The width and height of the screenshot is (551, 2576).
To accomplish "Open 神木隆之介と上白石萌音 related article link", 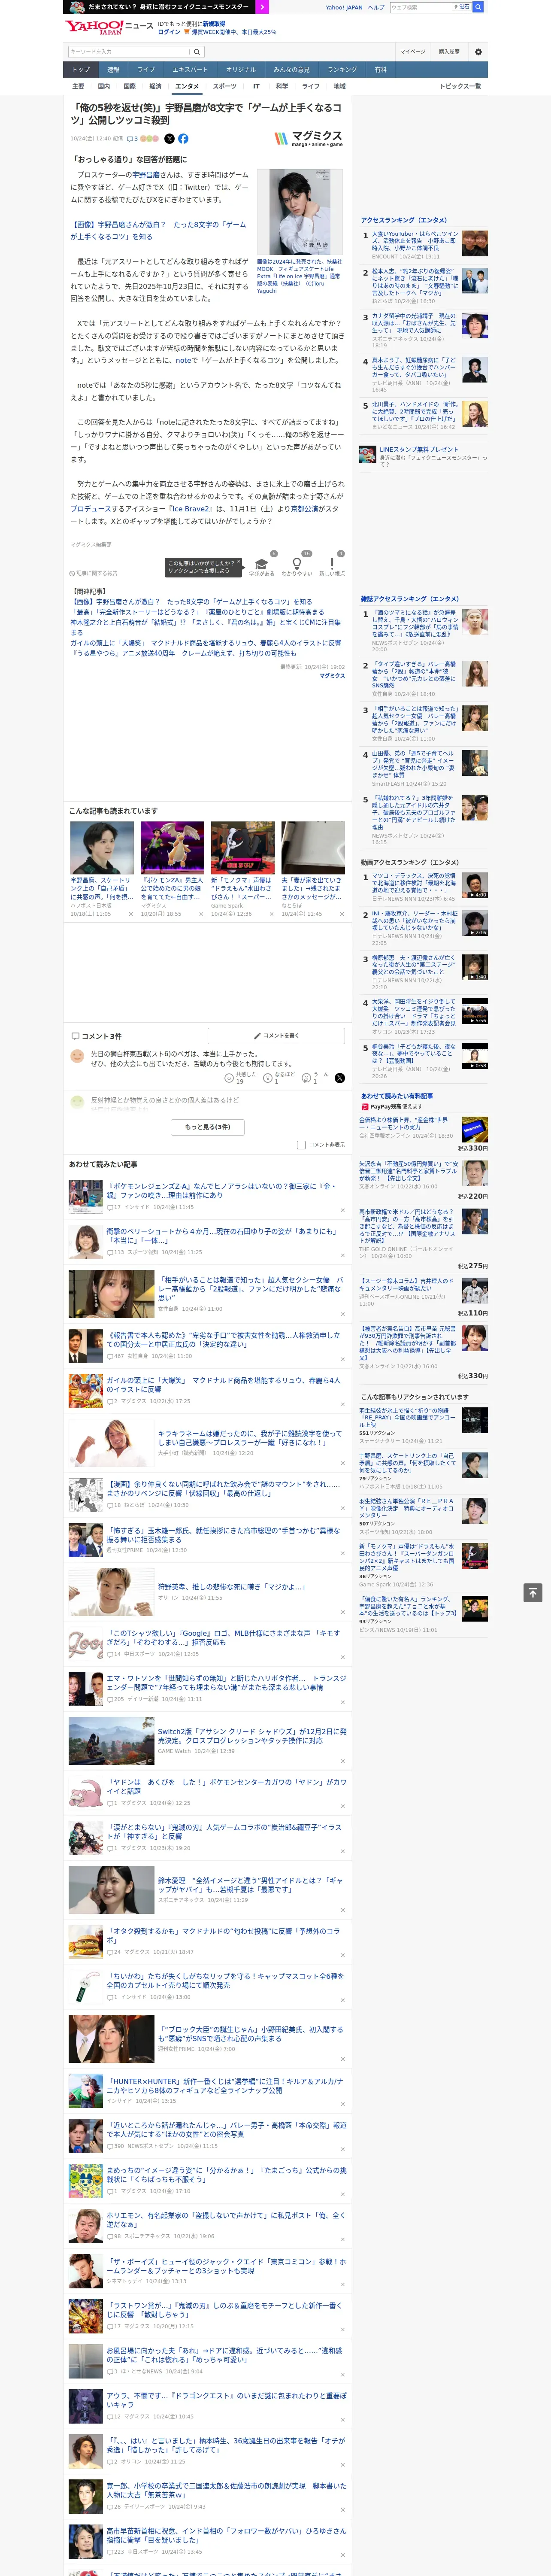I will pyautogui.click(x=205, y=626).
